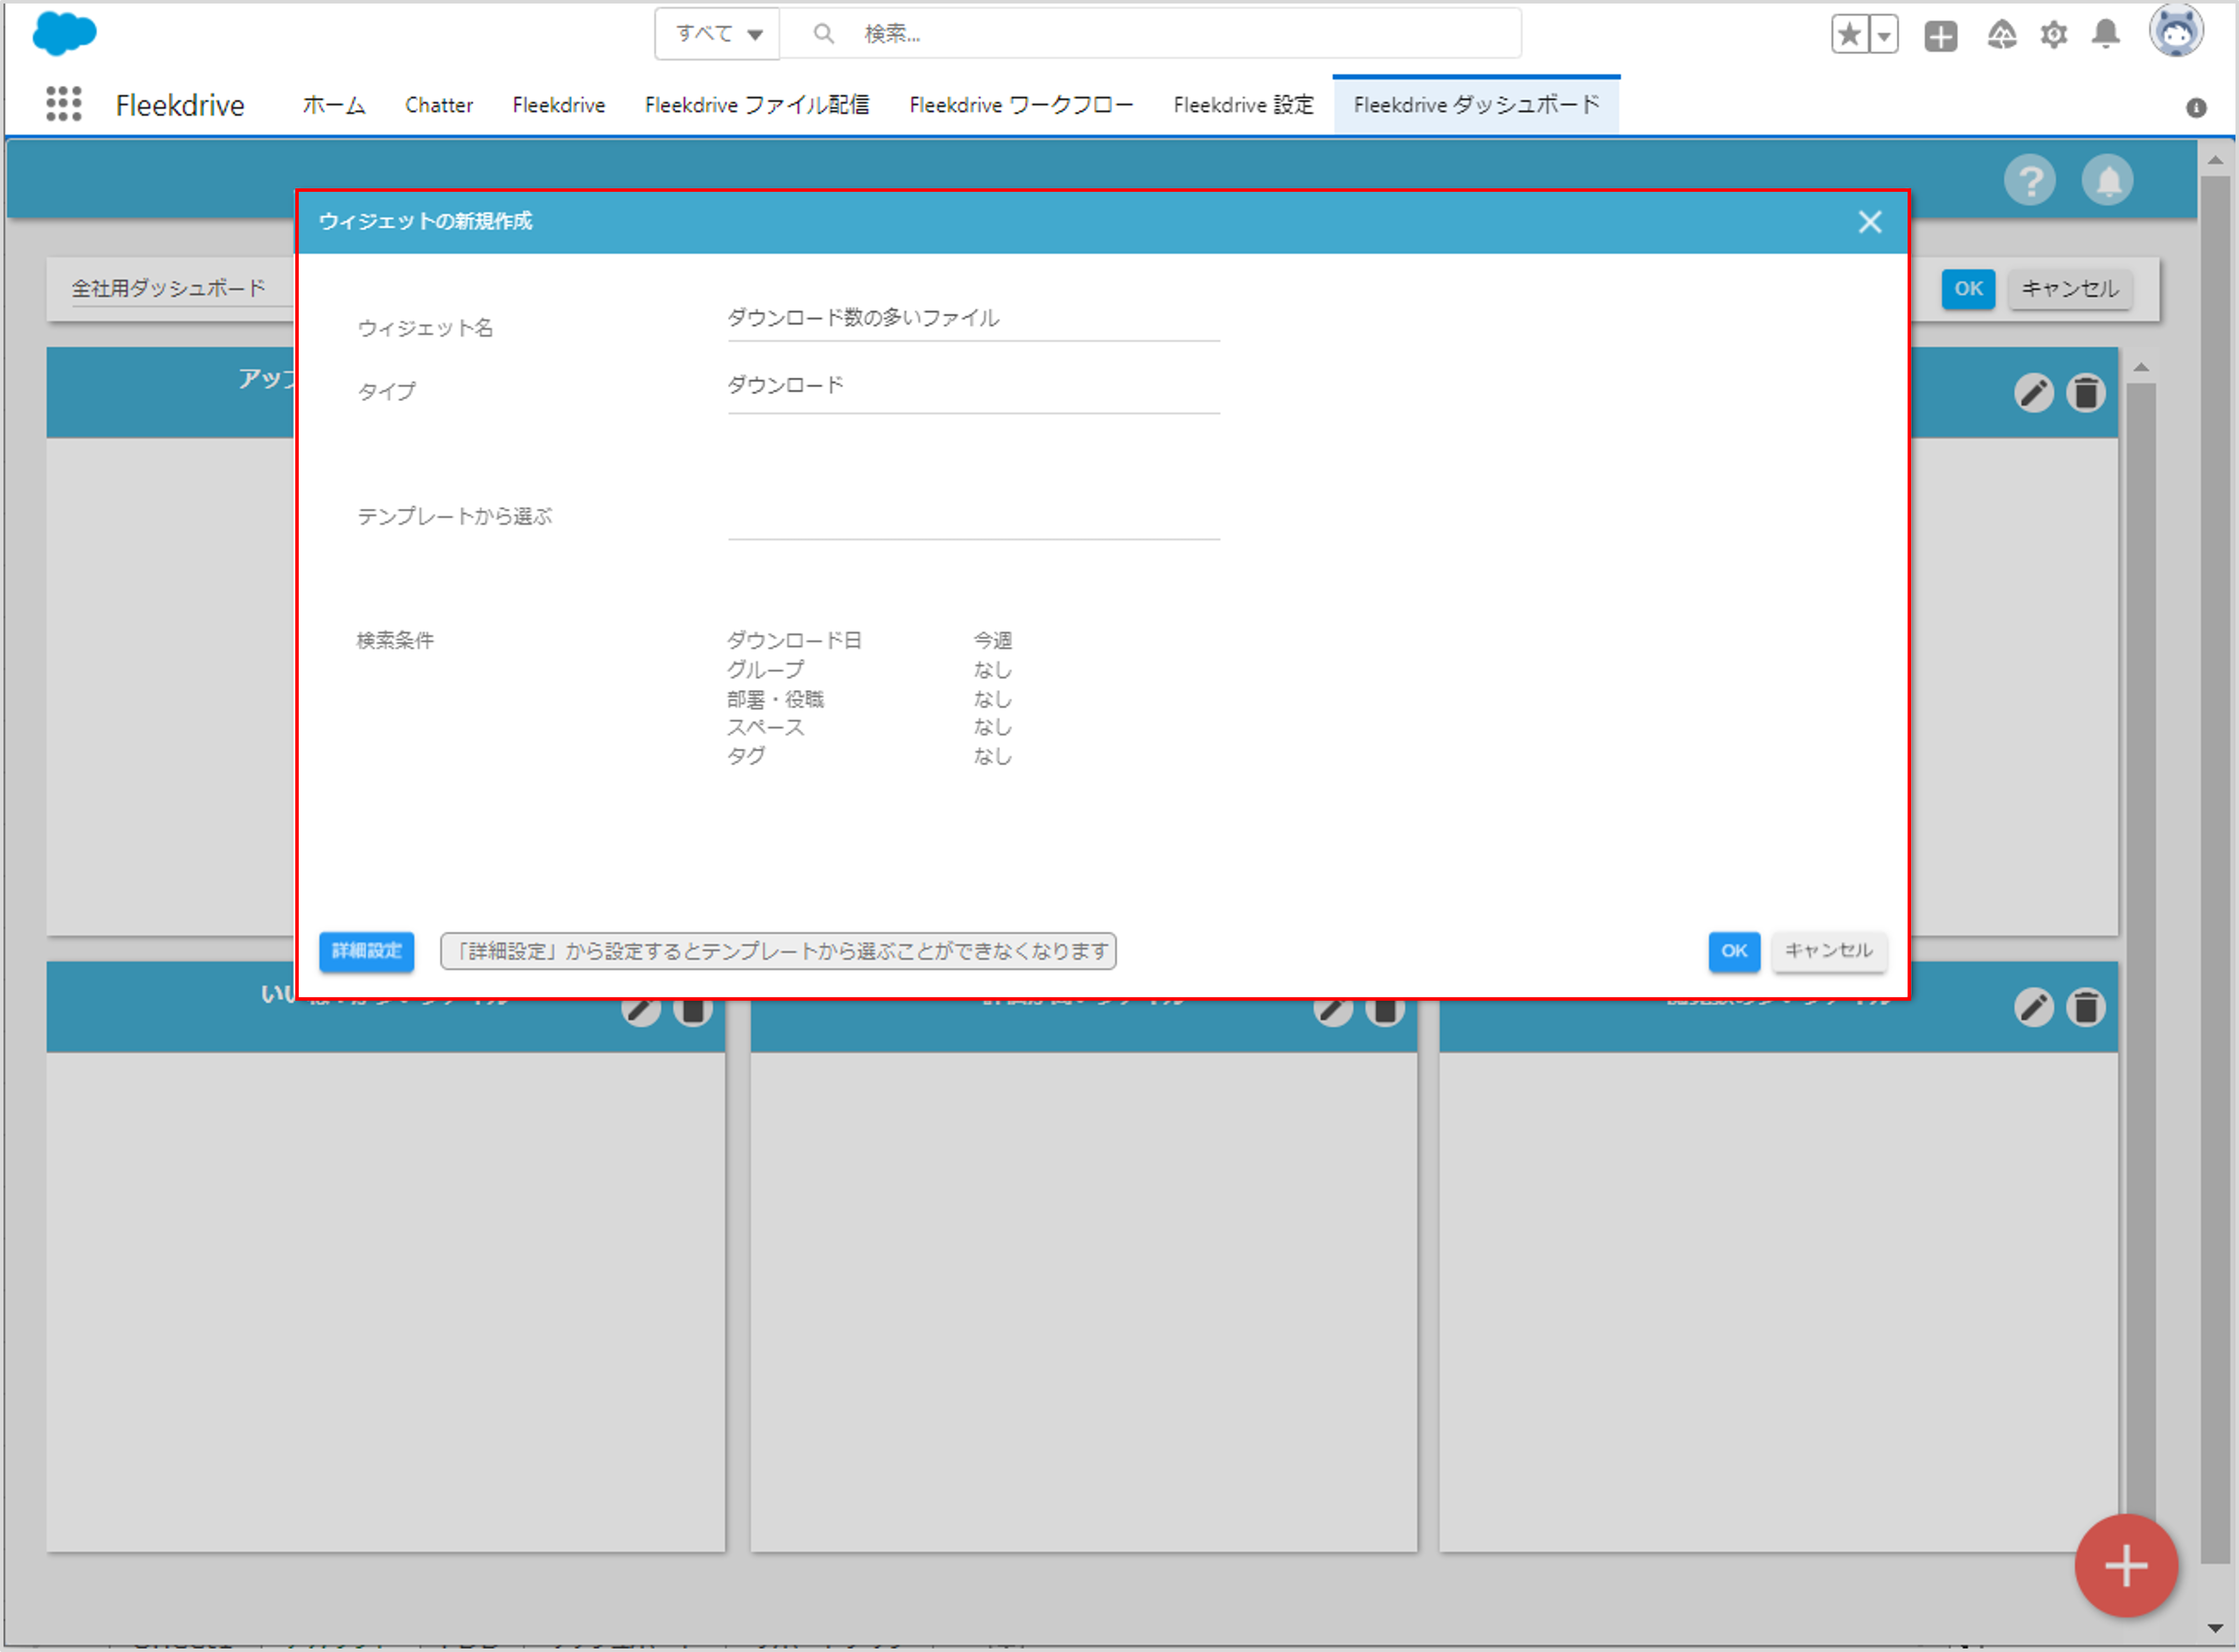This screenshot has width=2239, height=1652.
Task: Expand the すべて search scope dropdown
Action: [718, 34]
